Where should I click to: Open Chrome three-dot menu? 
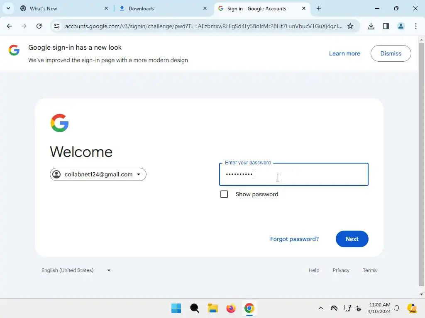click(416, 26)
